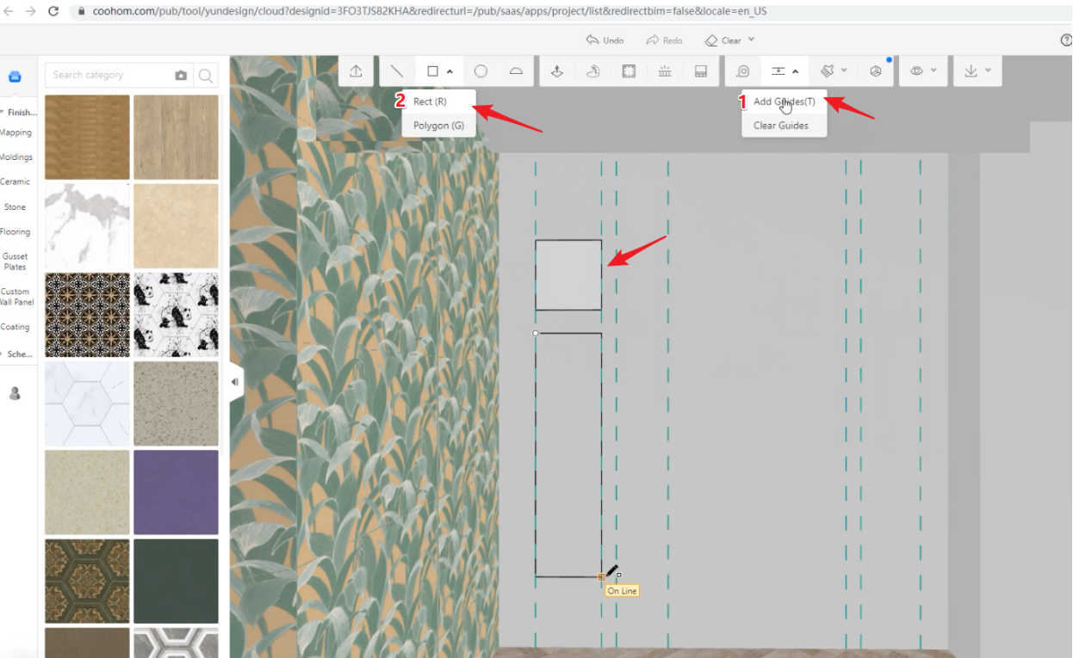Select the white marble material thumbnail

coord(87,225)
